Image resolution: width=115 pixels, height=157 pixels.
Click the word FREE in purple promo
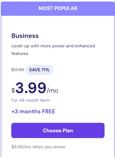coord(49,112)
